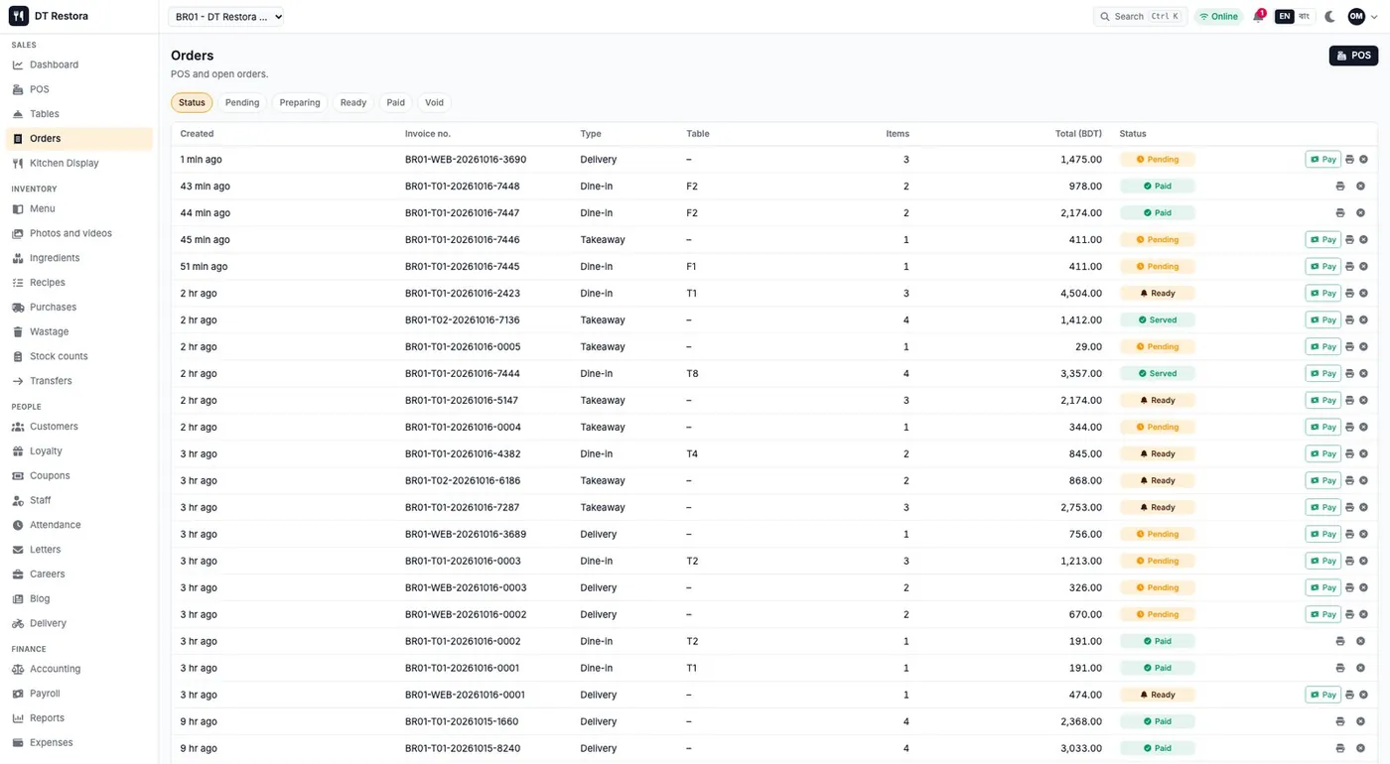This screenshot has height=764, width=1390.
Task: Open the Search box
Action: (x=1140, y=17)
